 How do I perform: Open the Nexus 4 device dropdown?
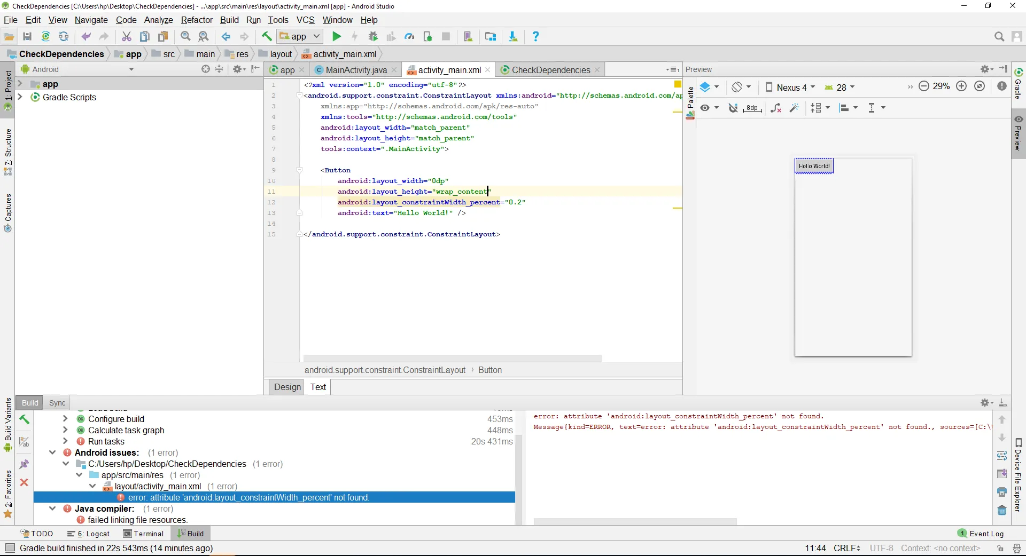pyautogui.click(x=790, y=87)
